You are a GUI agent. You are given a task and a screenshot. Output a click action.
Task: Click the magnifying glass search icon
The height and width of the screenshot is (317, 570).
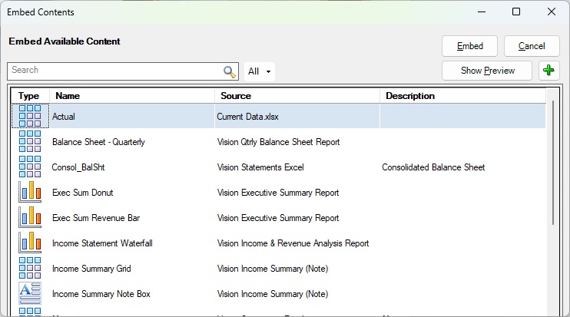point(229,71)
